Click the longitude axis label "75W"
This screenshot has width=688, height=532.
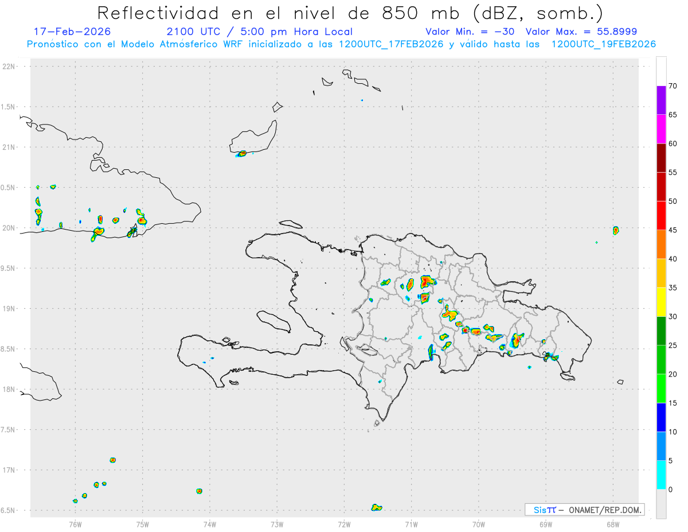point(143,524)
